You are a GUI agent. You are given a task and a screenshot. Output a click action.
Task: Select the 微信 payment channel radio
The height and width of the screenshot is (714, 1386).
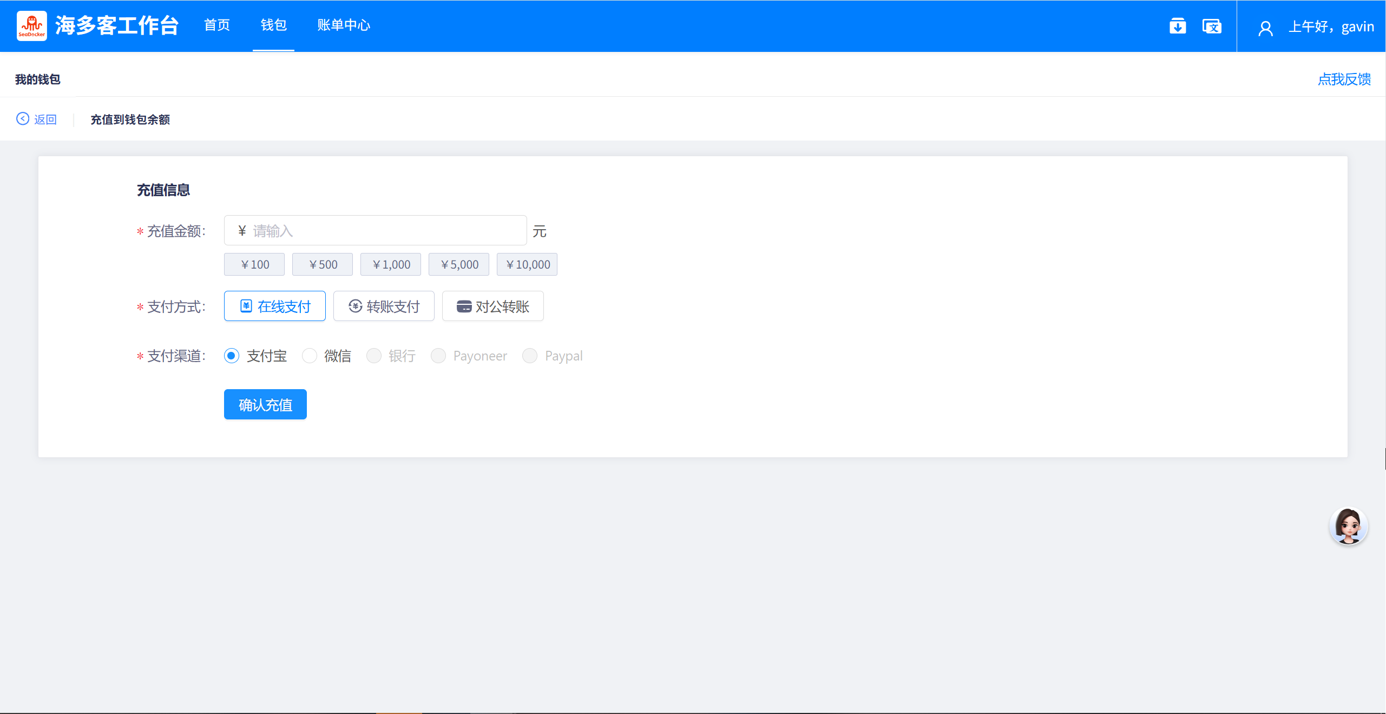point(310,356)
